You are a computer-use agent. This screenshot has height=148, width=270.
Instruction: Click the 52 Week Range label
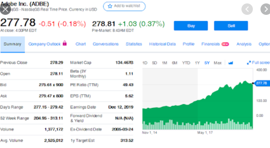pos(14,118)
